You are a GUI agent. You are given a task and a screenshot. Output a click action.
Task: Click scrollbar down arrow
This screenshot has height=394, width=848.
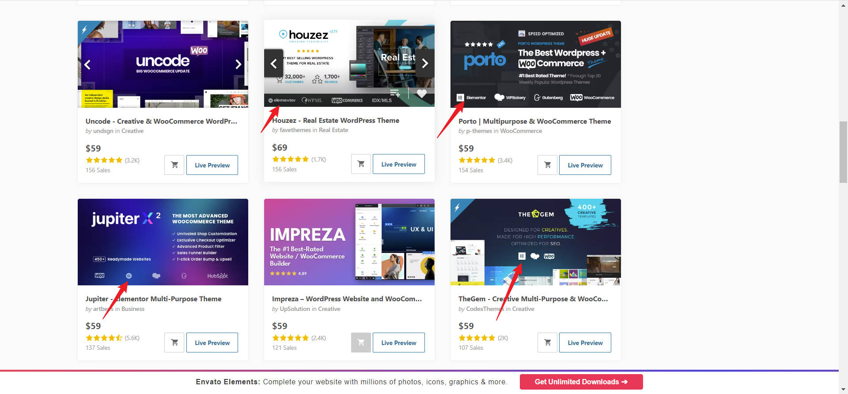pos(843,390)
